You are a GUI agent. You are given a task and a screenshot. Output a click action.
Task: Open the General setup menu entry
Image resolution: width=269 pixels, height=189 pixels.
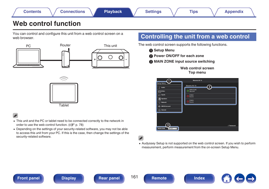[x=169, y=110]
